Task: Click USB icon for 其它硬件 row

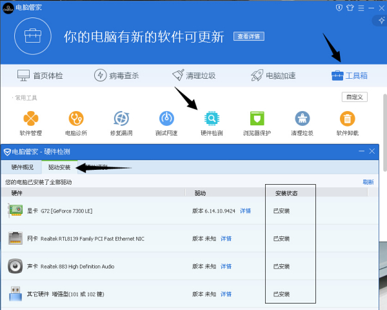Action: (x=15, y=294)
